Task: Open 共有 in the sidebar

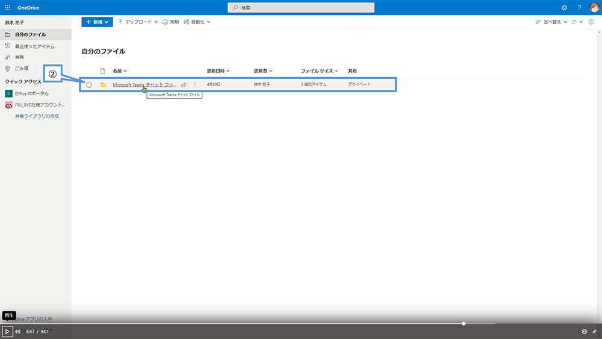Action: tap(36, 57)
